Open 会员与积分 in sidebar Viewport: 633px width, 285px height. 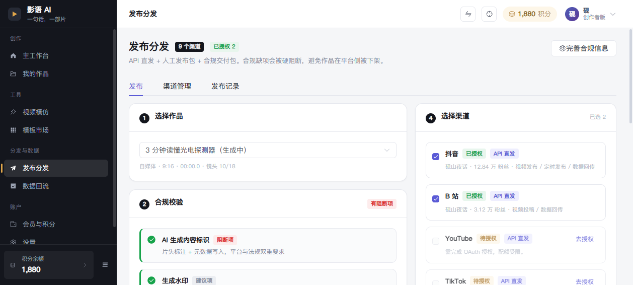(x=56, y=224)
